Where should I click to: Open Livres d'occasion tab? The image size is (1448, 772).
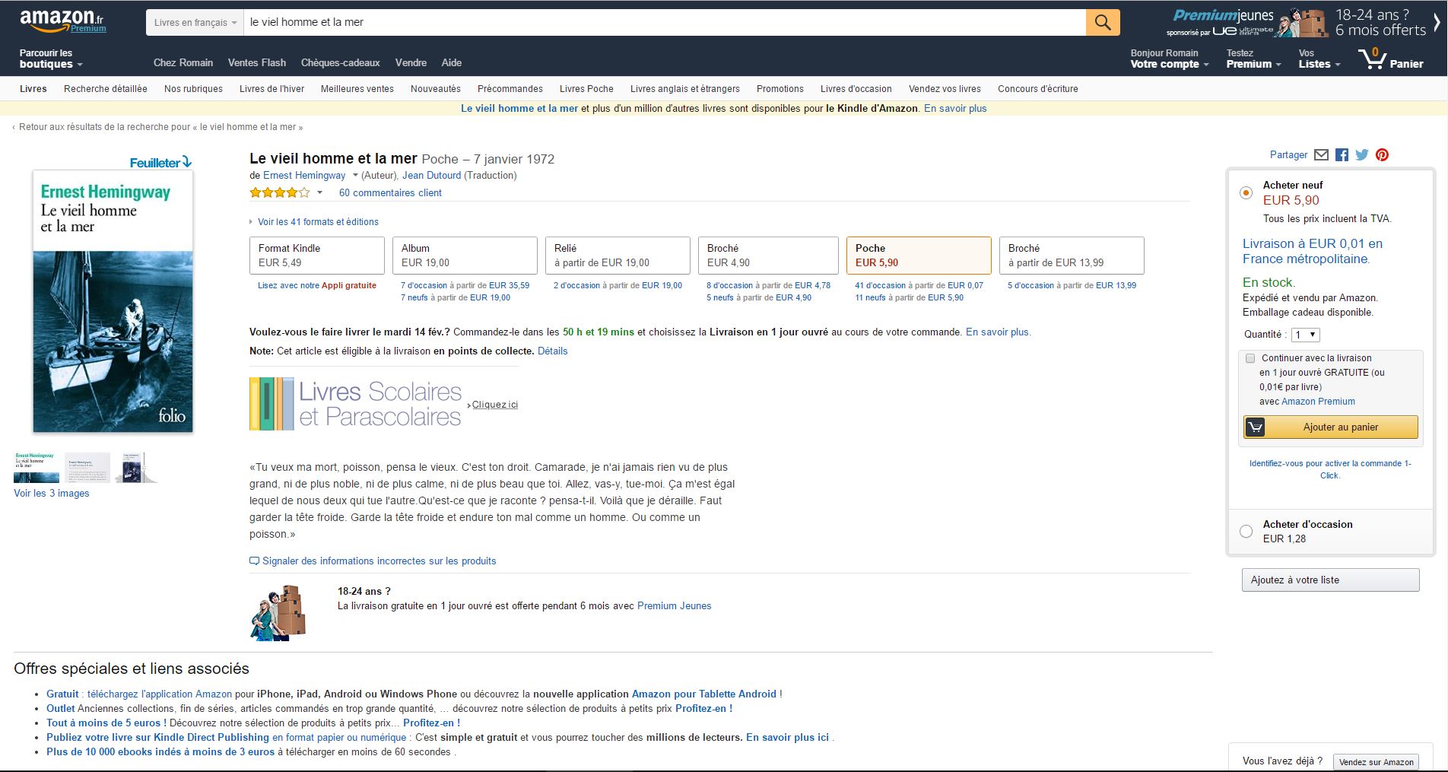tap(856, 89)
